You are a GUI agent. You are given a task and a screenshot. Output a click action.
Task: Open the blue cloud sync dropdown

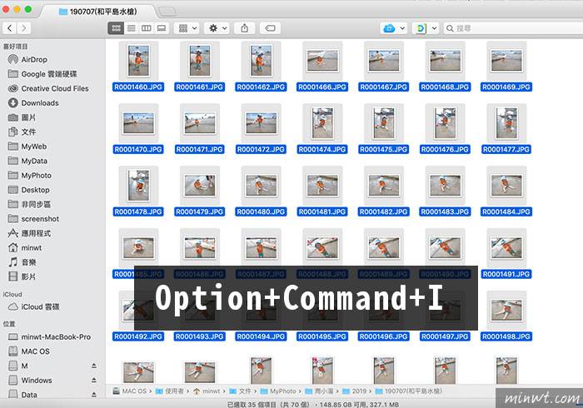coord(392,27)
